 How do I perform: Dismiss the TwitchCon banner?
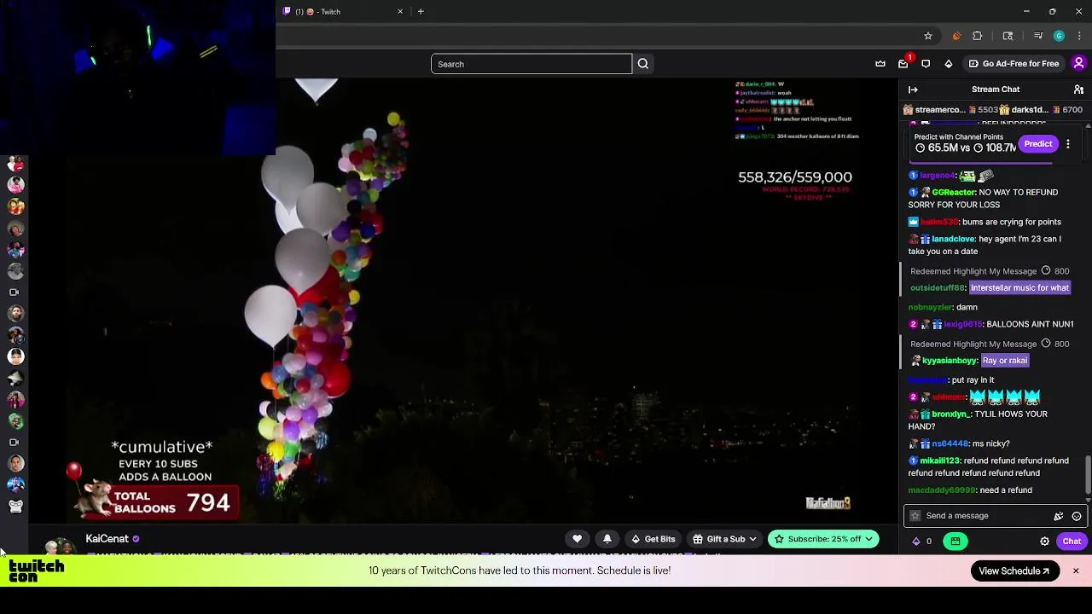coord(1076,571)
